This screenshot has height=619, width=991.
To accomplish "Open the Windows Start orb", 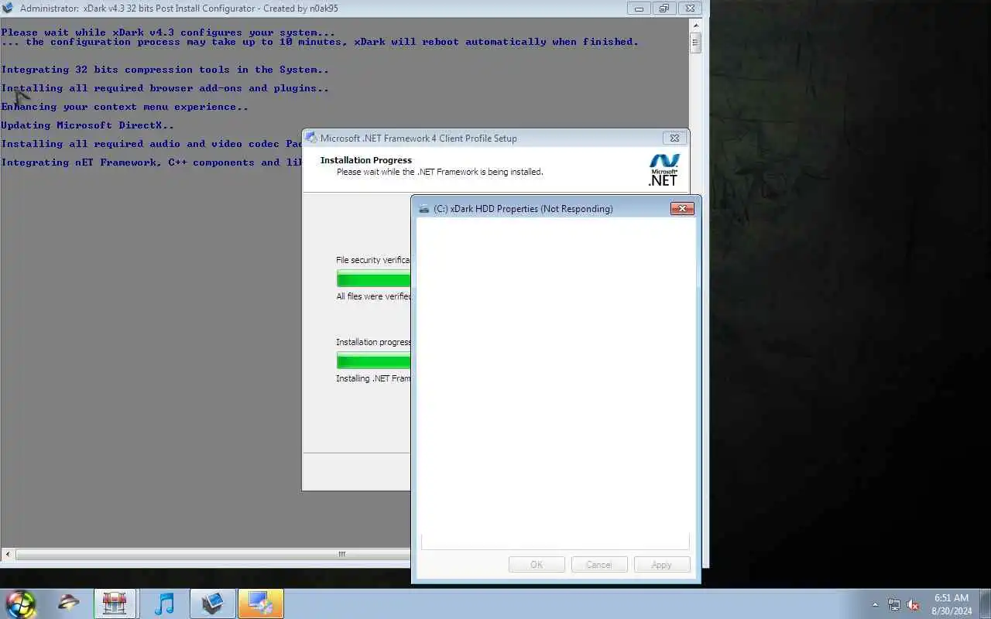I will point(21,604).
